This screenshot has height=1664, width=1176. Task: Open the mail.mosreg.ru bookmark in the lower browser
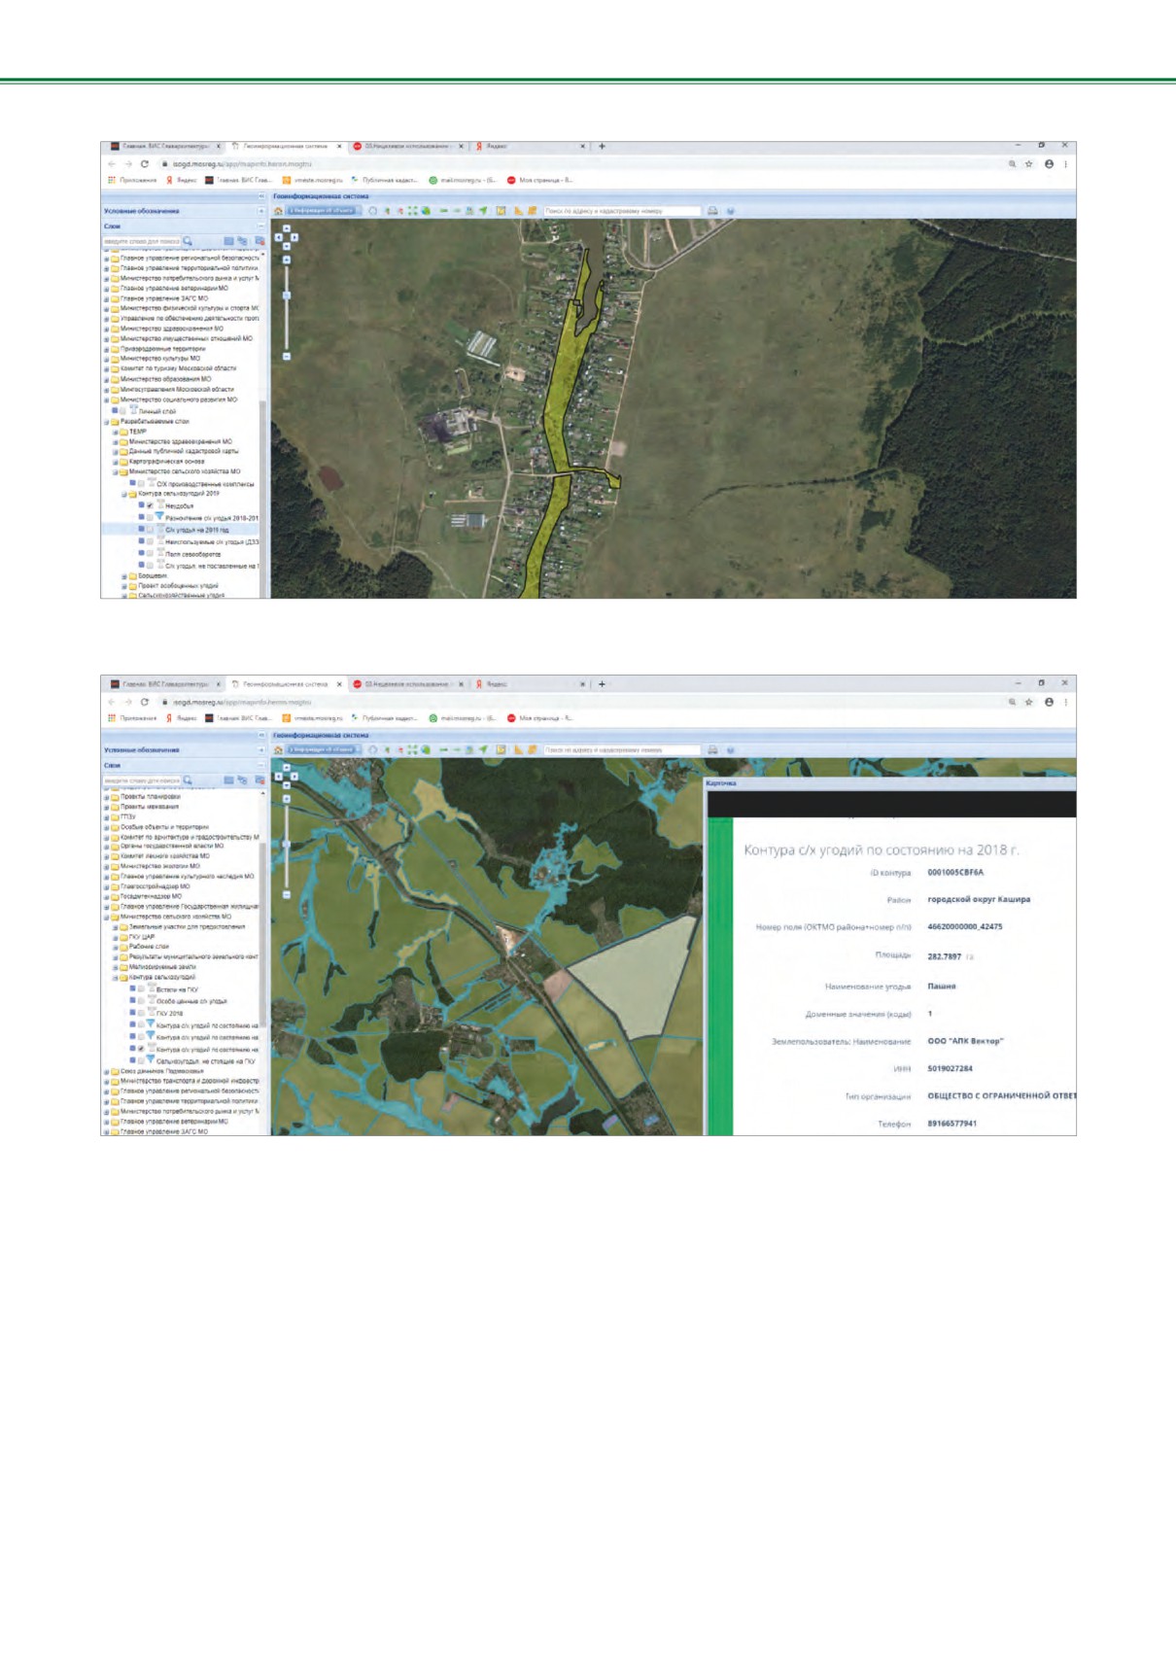pyautogui.click(x=463, y=718)
